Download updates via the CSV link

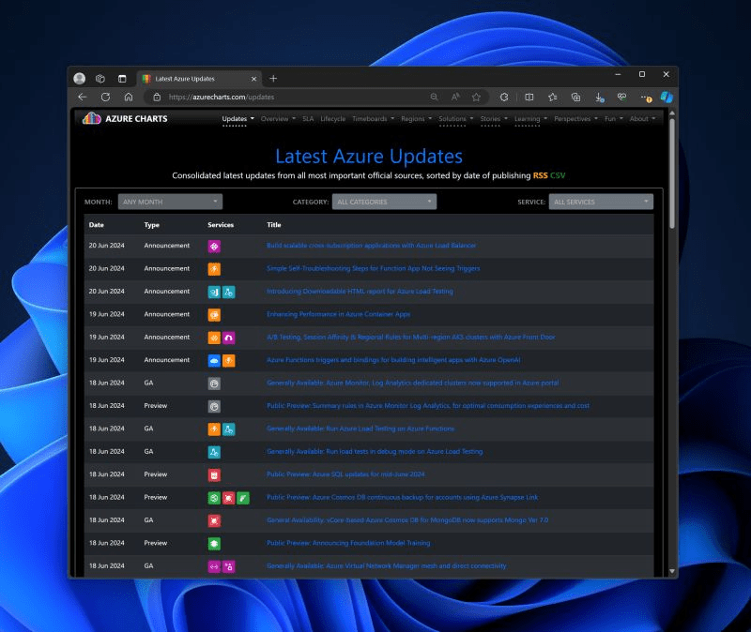coord(559,175)
